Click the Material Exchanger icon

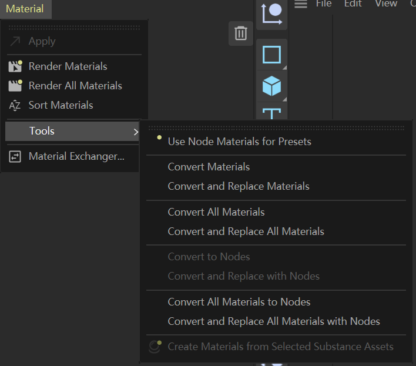click(x=15, y=157)
